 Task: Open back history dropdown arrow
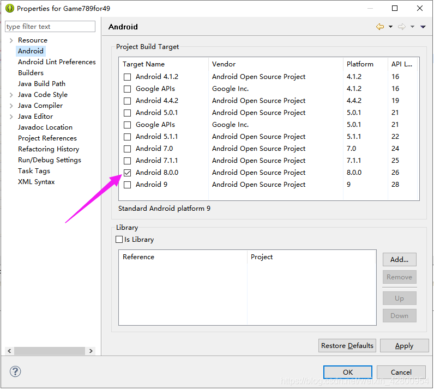point(390,27)
